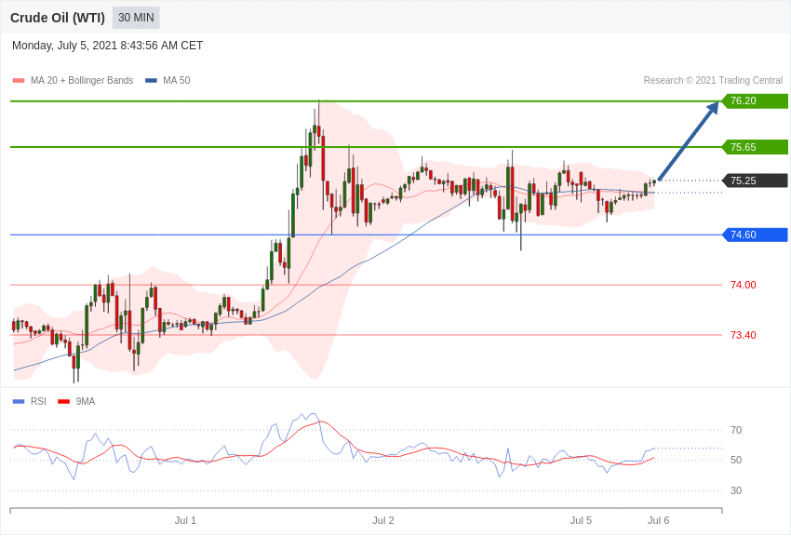Click the RSI legend label
Screen dimensions: 791x536
point(38,401)
